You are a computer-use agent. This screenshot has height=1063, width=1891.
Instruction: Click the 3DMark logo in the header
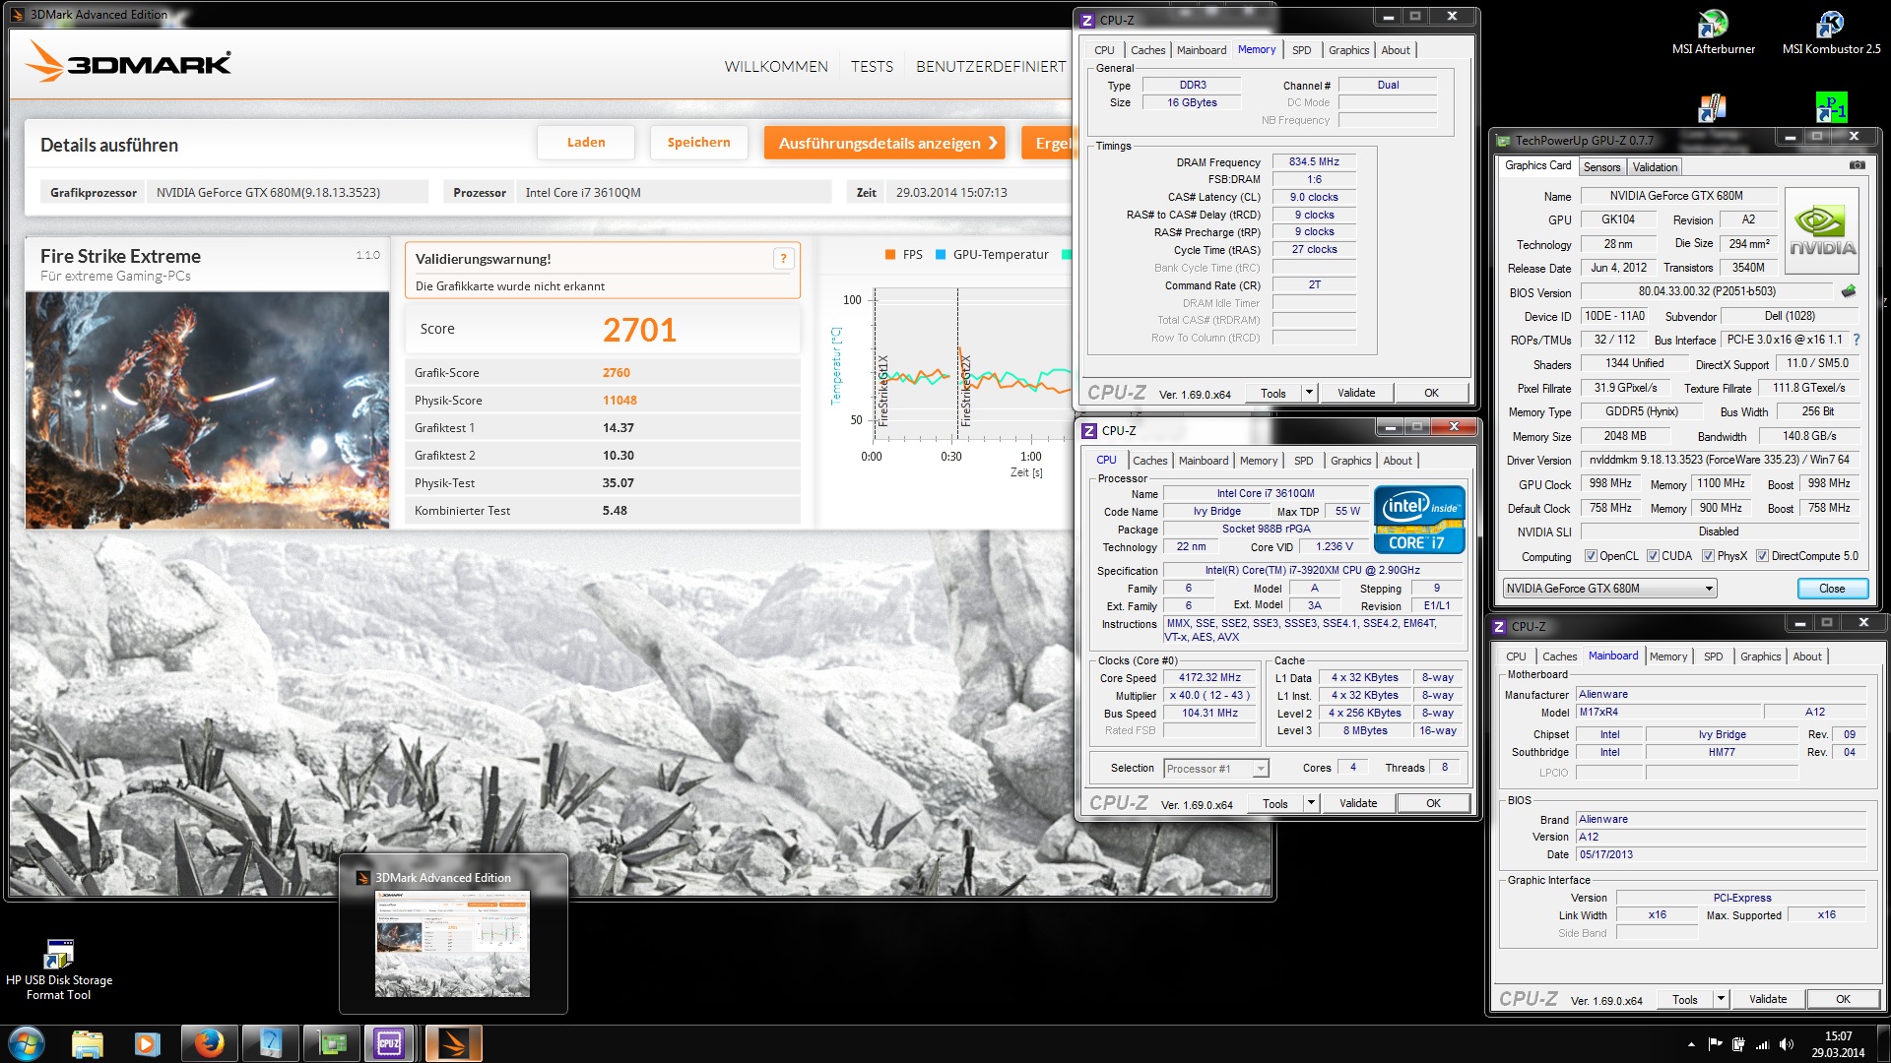(128, 62)
